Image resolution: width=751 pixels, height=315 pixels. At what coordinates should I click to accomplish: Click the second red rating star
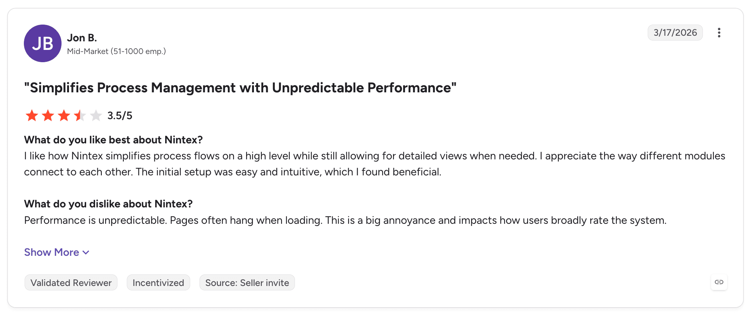[48, 115]
